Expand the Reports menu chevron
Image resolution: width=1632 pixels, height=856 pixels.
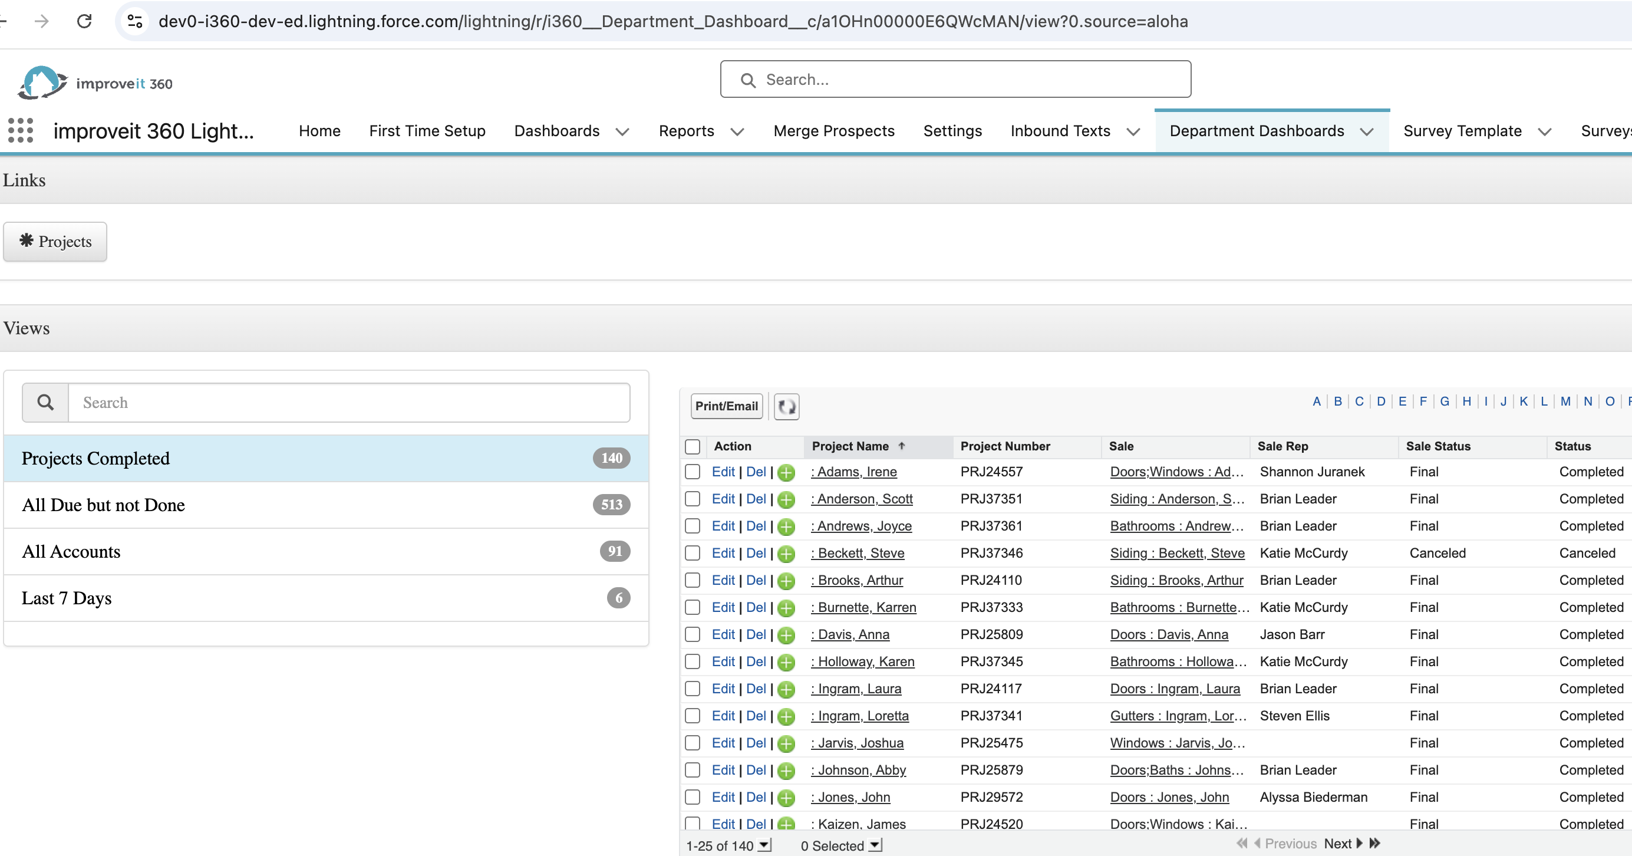pyautogui.click(x=737, y=131)
